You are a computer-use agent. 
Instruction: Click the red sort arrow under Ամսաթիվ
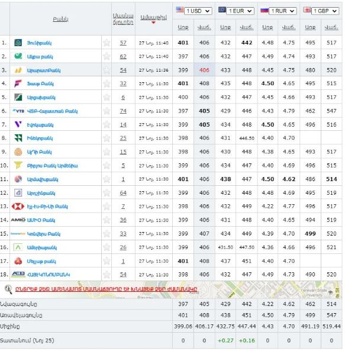tap(153, 22)
